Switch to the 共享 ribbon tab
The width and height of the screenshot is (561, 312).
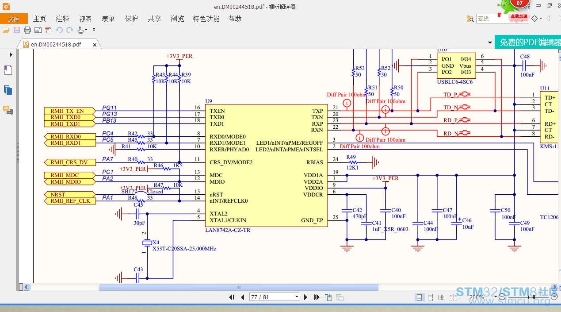tap(154, 19)
